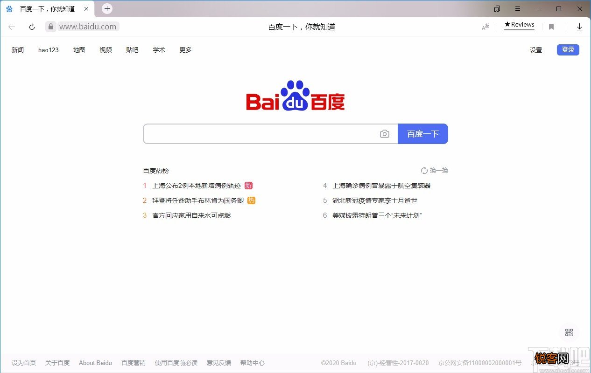Click footer text ©2020 Baidu
The image size is (591, 373).
click(x=339, y=363)
